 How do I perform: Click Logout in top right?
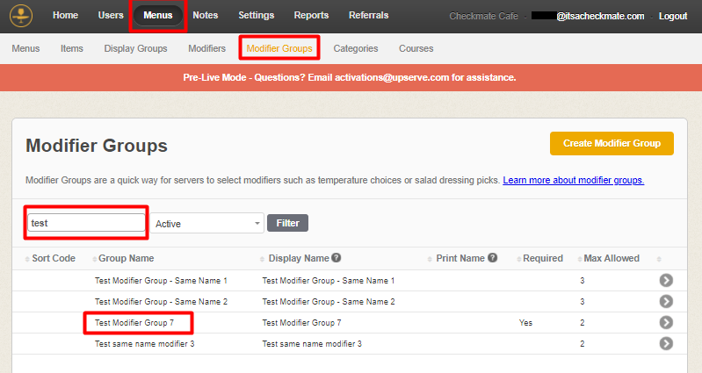tap(672, 16)
